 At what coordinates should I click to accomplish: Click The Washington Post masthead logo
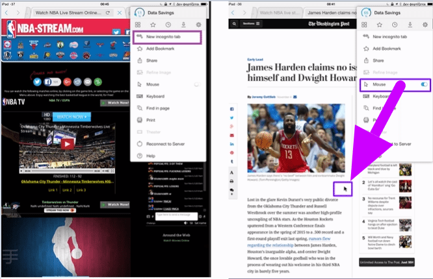tap(328, 24)
